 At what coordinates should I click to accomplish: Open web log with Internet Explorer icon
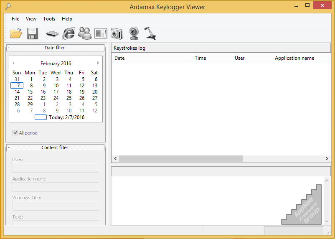coord(69,33)
